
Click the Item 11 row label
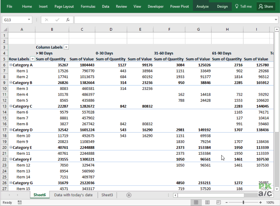point(23,154)
